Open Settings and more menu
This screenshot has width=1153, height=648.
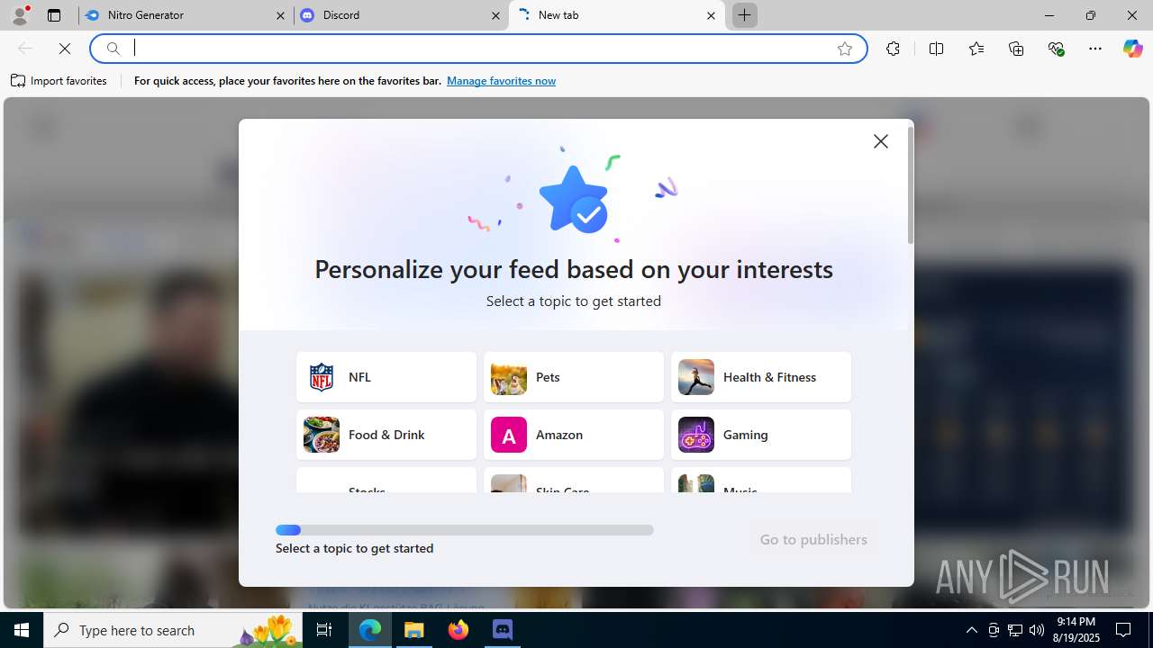[x=1095, y=49]
